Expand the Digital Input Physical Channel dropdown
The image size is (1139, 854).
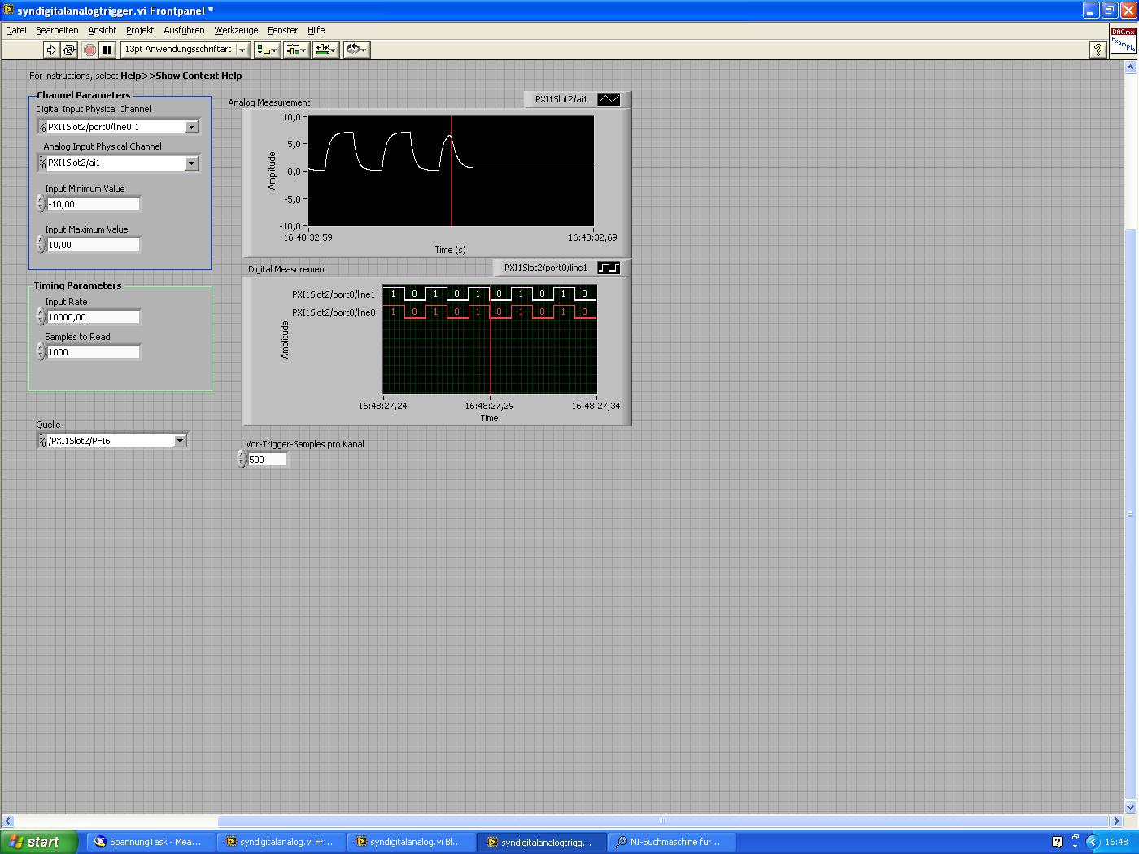coord(191,127)
